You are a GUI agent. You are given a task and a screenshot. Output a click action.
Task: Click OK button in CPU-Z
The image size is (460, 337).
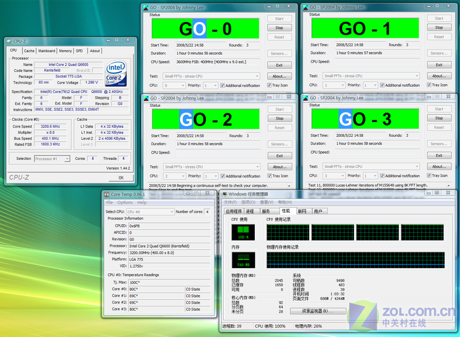coord(121,178)
